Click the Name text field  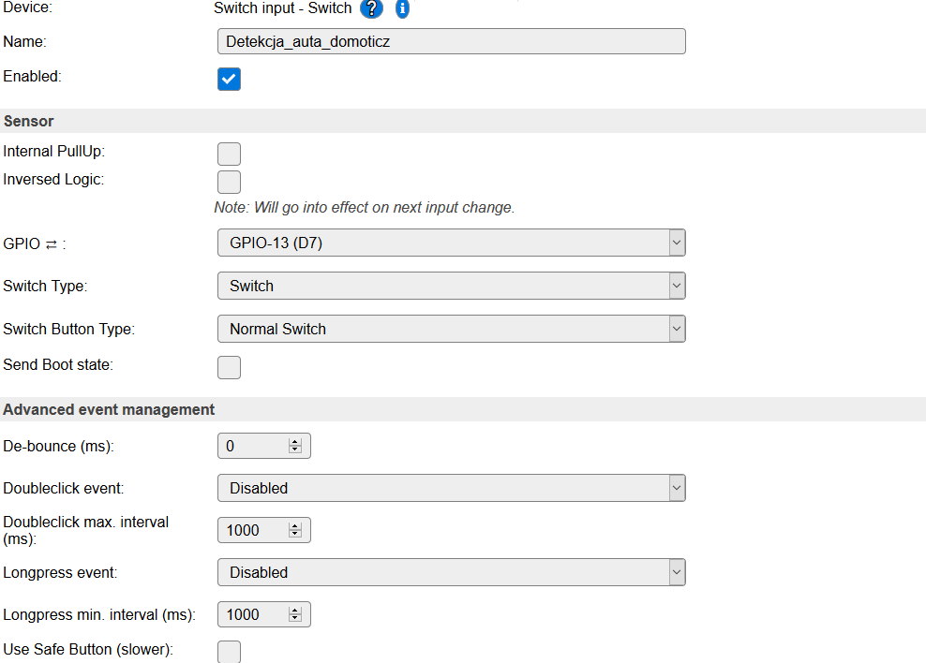(451, 41)
